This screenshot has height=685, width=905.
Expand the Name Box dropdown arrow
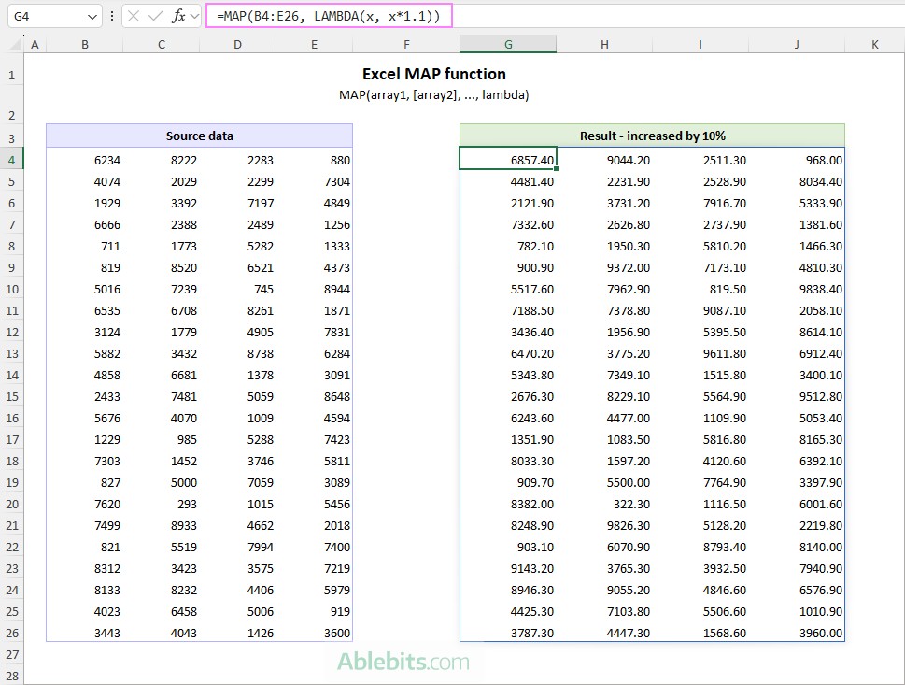point(92,17)
